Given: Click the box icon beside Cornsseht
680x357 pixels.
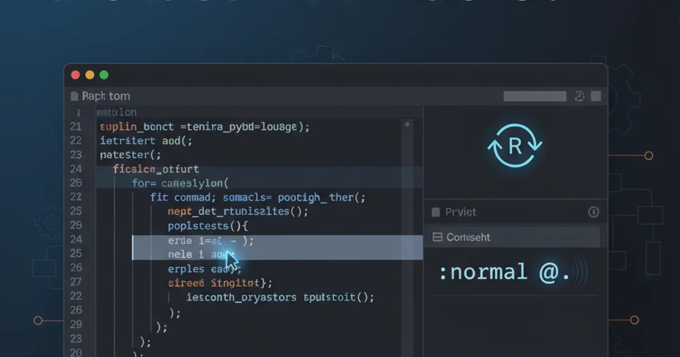Looking at the screenshot, I should click(x=437, y=237).
